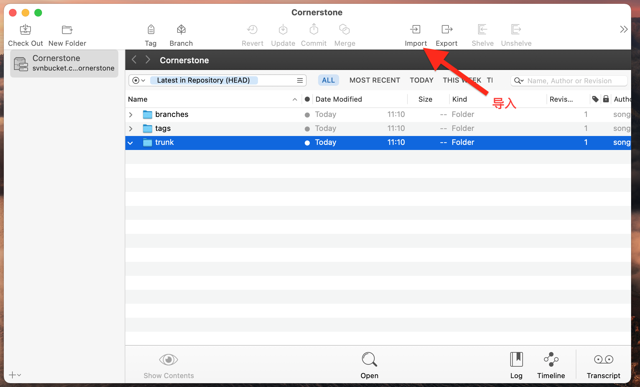The width and height of the screenshot is (640, 387).
Task: Click the New Folder button
Action: click(x=67, y=35)
